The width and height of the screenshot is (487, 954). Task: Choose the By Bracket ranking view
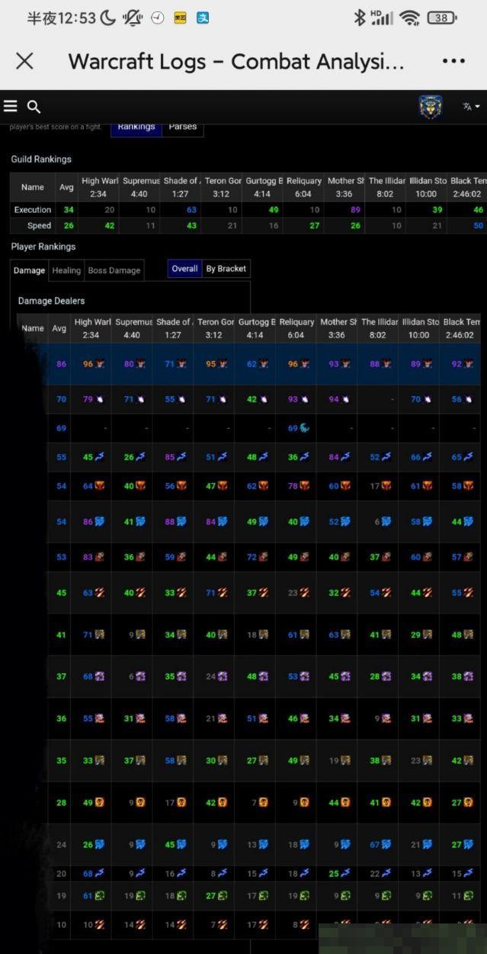[226, 269]
